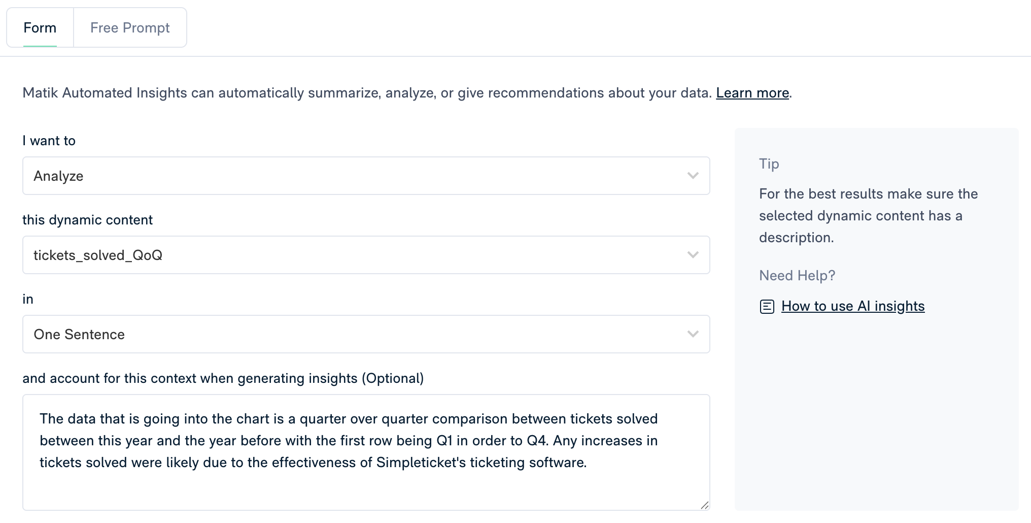1031x523 pixels.
Task: Click the "Need Help?" heading
Action: click(797, 276)
